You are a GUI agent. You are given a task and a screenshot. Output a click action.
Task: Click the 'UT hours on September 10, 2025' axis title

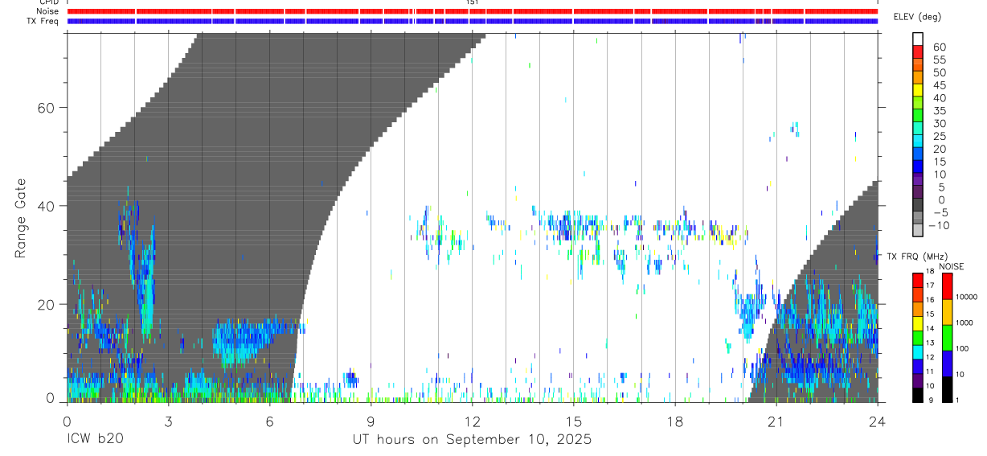[x=472, y=440]
